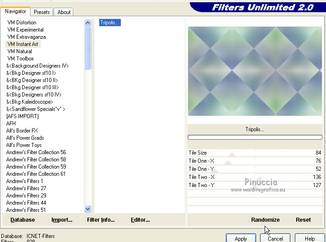
Task: Select Andrew's Filter Collection 61
Action: pos(36,174)
